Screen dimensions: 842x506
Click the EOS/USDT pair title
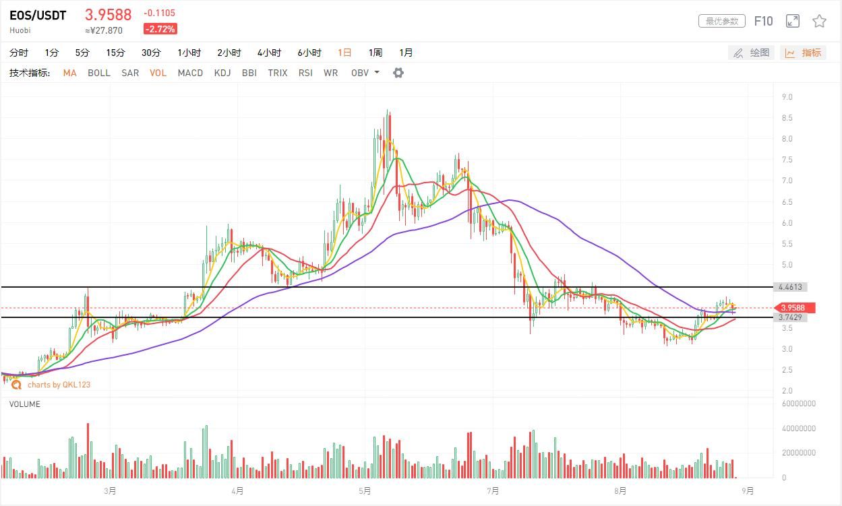38,15
